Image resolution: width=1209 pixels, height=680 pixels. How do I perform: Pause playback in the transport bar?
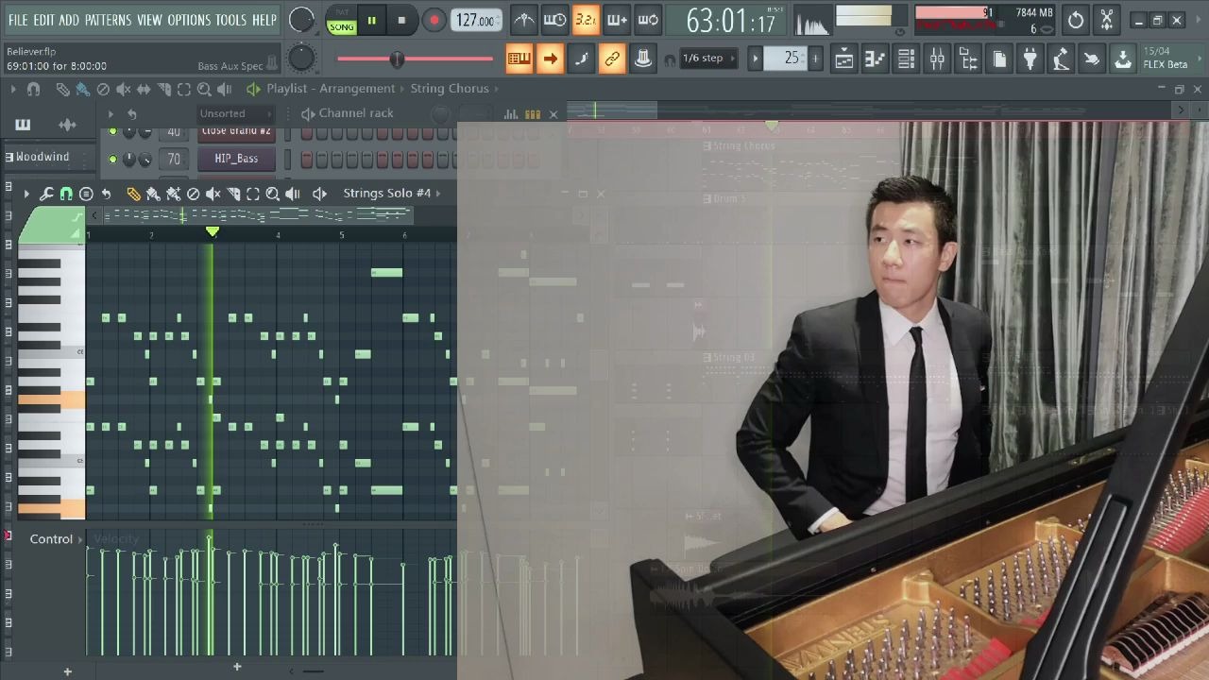pyautogui.click(x=372, y=20)
